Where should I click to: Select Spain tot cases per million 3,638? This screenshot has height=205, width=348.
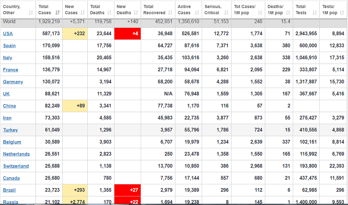click(x=256, y=46)
